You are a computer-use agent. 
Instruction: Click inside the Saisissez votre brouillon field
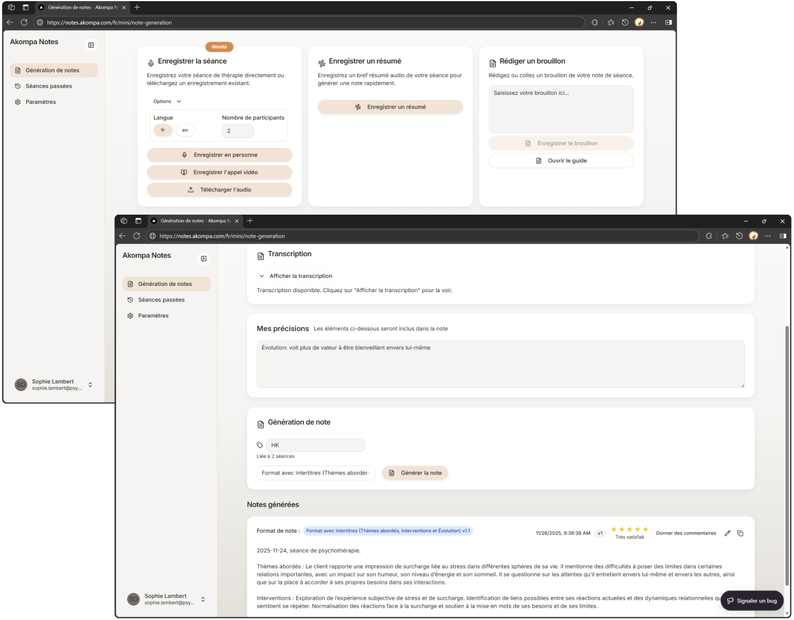tap(561, 108)
